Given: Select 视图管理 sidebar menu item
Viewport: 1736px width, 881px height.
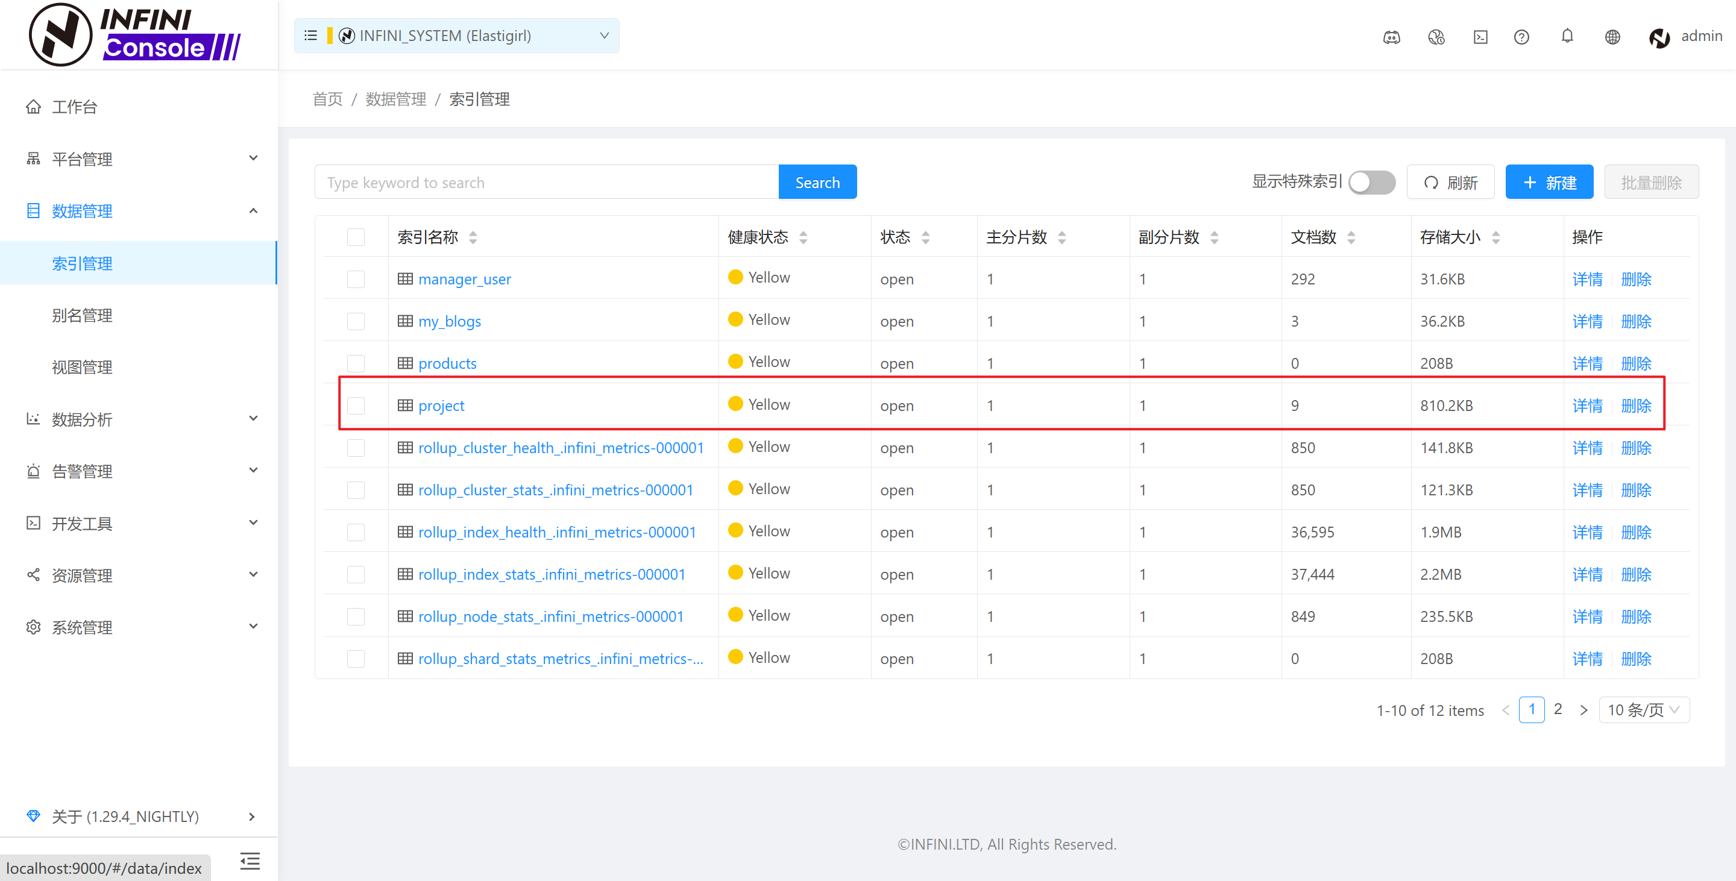Looking at the screenshot, I should [x=82, y=367].
